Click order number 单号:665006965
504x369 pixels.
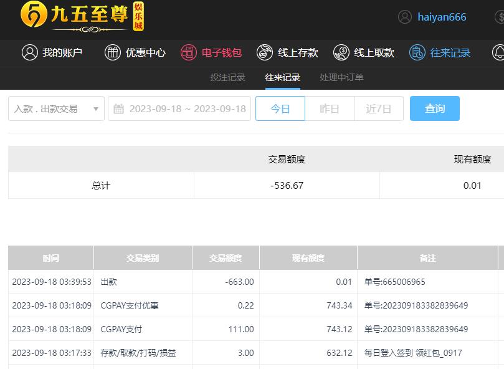[395, 282]
